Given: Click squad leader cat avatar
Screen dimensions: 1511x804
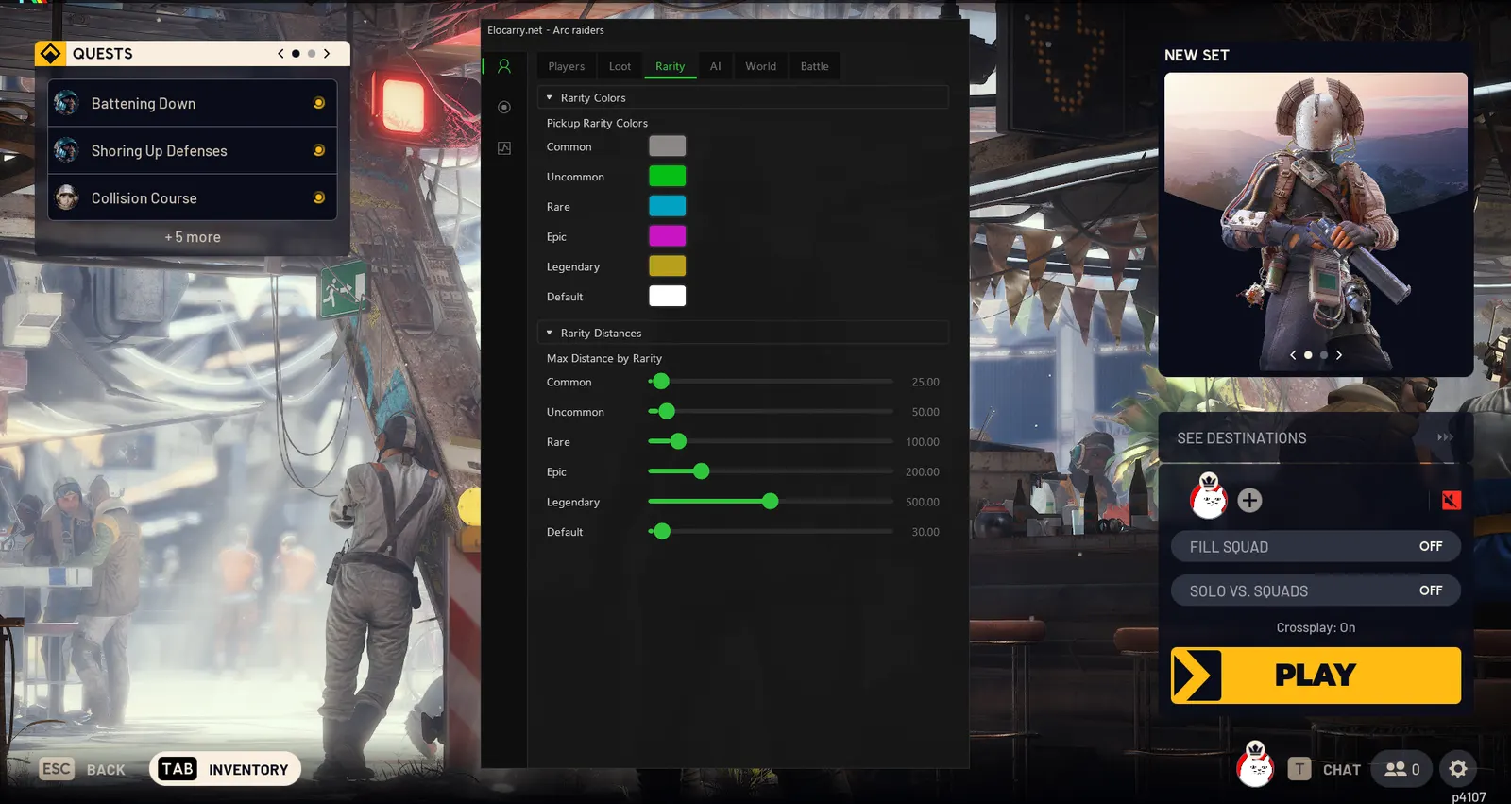Looking at the screenshot, I should (1209, 496).
